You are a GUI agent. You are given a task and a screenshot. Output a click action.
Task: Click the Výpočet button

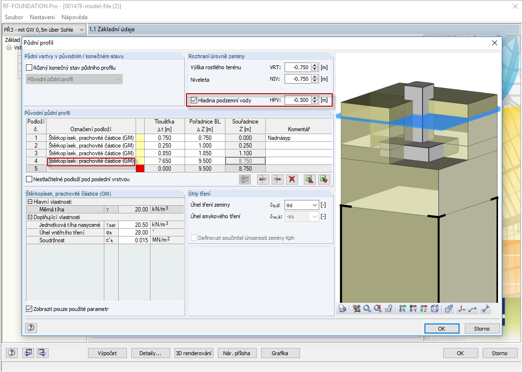click(x=107, y=353)
